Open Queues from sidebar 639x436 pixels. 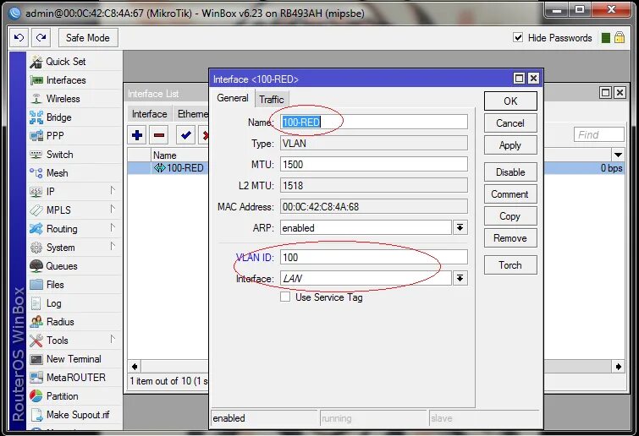[75, 266]
